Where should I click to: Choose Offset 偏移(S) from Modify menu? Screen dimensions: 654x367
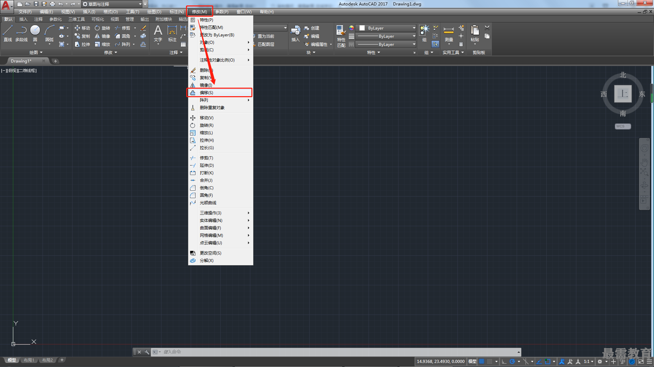click(221, 92)
